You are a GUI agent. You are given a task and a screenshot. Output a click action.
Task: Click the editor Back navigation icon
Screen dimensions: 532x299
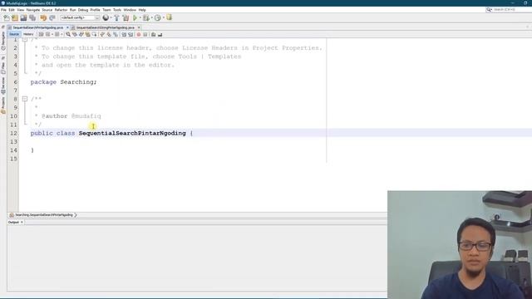coord(48,34)
